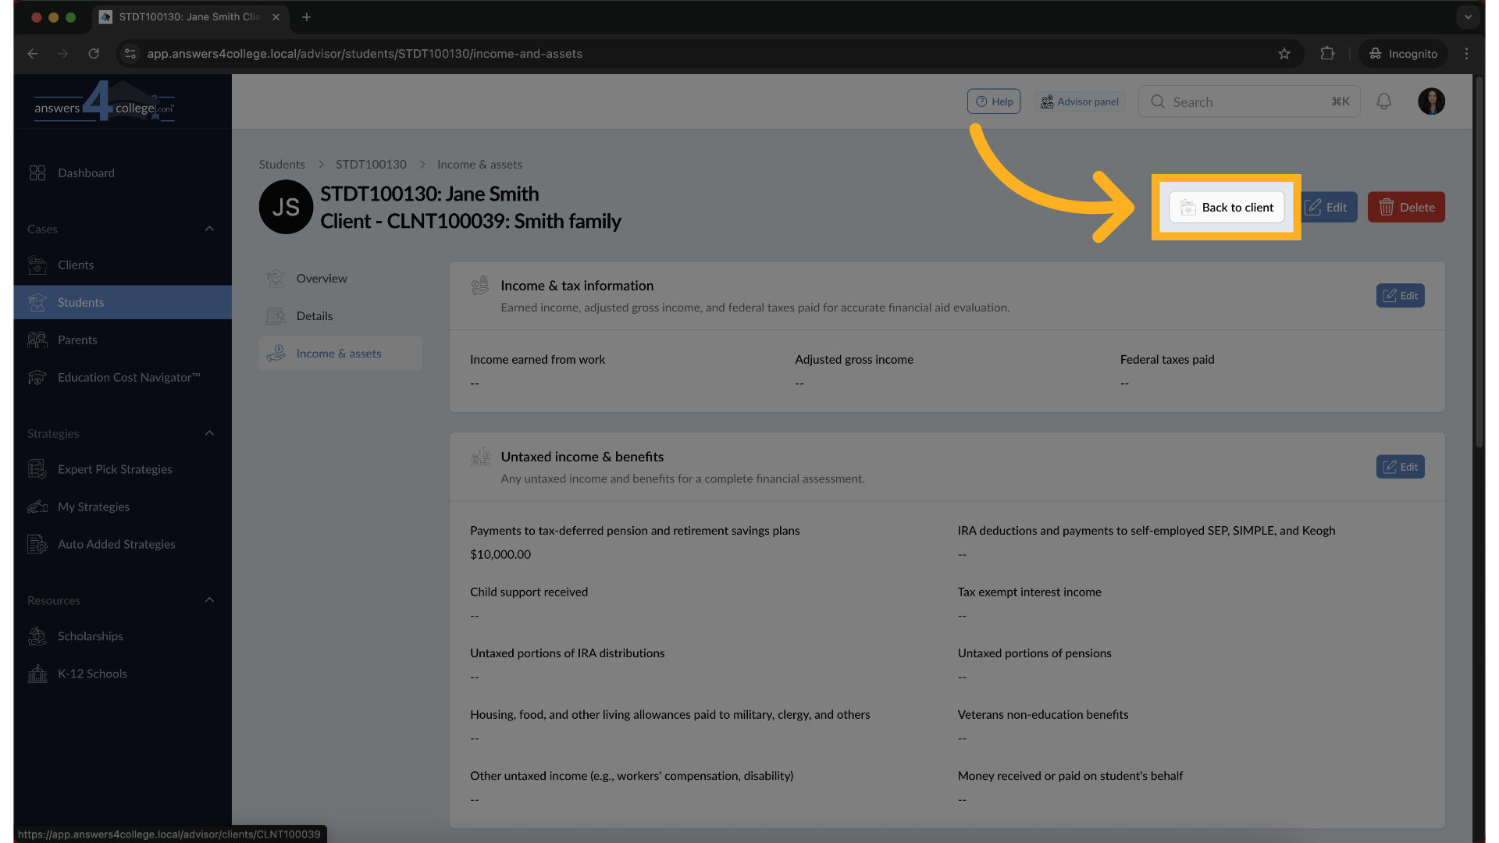Screen dimensions: 1499x843
Task: Click the Students icon in the sidebar
Action: coord(37,302)
